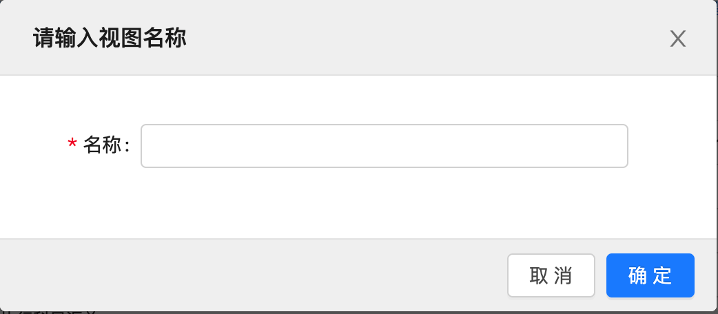Close the dialog with the X icon
Viewport: 718px width, 314px height.
(x=678, y=39)
